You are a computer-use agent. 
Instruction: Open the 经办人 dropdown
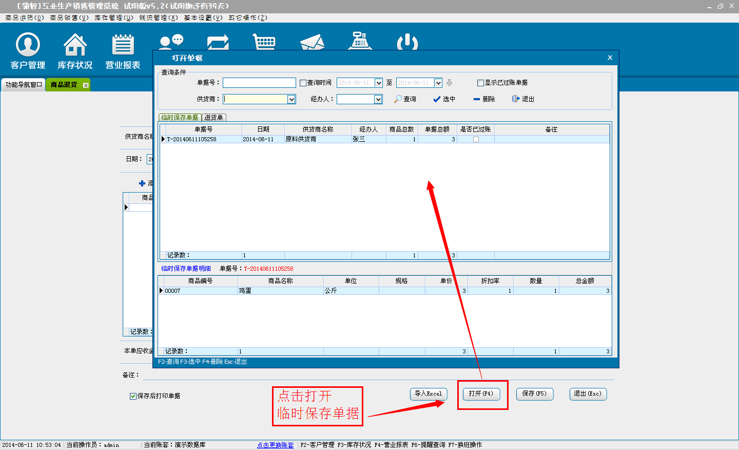point(378,99)
